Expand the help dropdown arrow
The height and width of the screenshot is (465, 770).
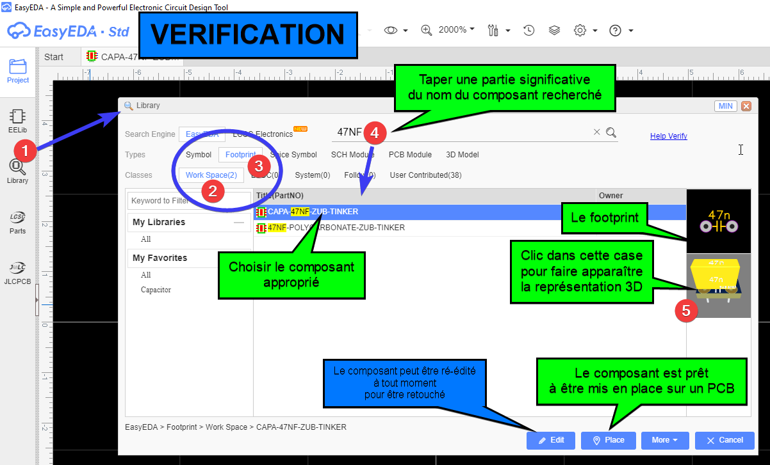click(x=631, y=31)
